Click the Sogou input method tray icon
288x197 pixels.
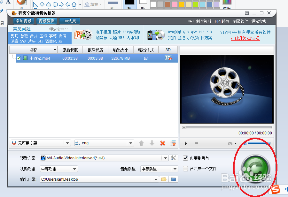[x=276, y=189]
